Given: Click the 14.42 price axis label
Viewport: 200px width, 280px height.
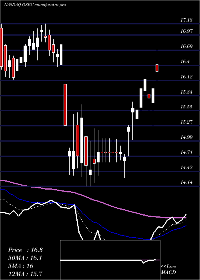Looking at the screenshot, I should pos(186,168).
